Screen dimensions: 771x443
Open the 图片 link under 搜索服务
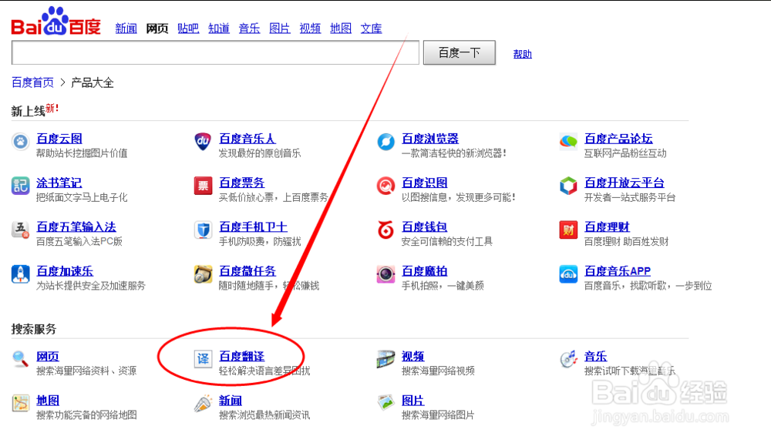(x=413, y=401)
